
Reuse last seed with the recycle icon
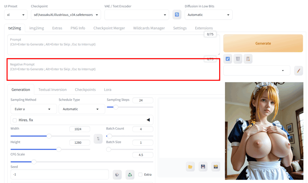[x=130, y=174]
